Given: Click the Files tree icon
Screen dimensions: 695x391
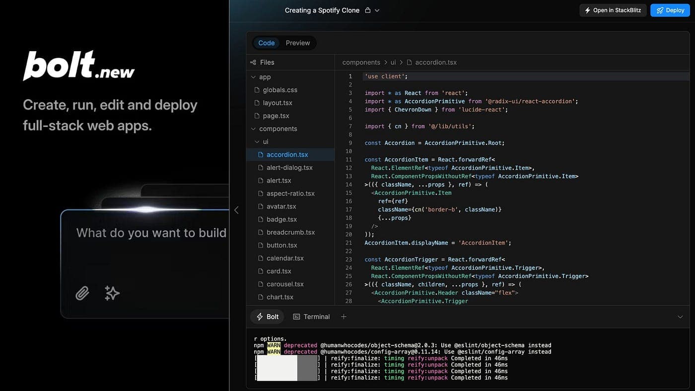Looking at the screenshot, I should pyautogui.click(x=253, y=62).
